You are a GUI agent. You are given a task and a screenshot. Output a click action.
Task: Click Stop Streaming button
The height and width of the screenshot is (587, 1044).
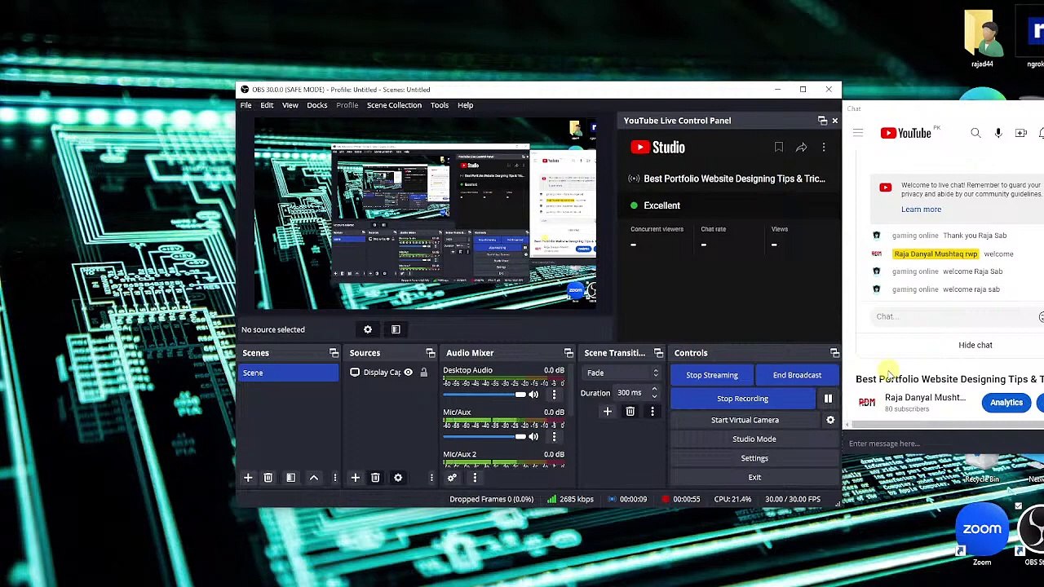click(712, 375)
